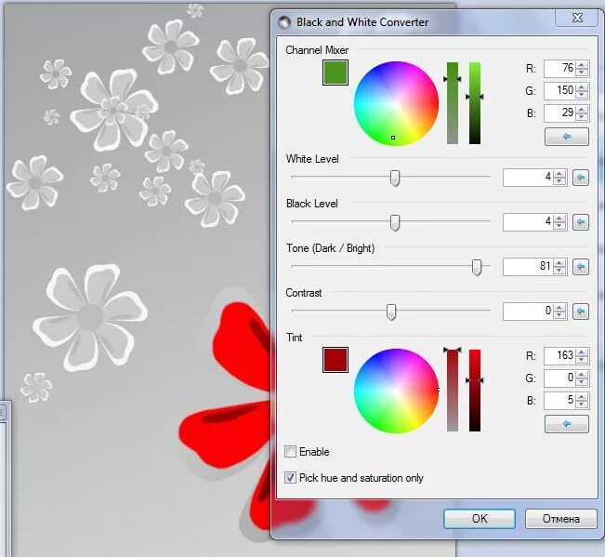Reset Channel Mixer color with arrow button
The width and height of the screenshot is (605, 557).
pyautogui.click(x=566, y=137)
